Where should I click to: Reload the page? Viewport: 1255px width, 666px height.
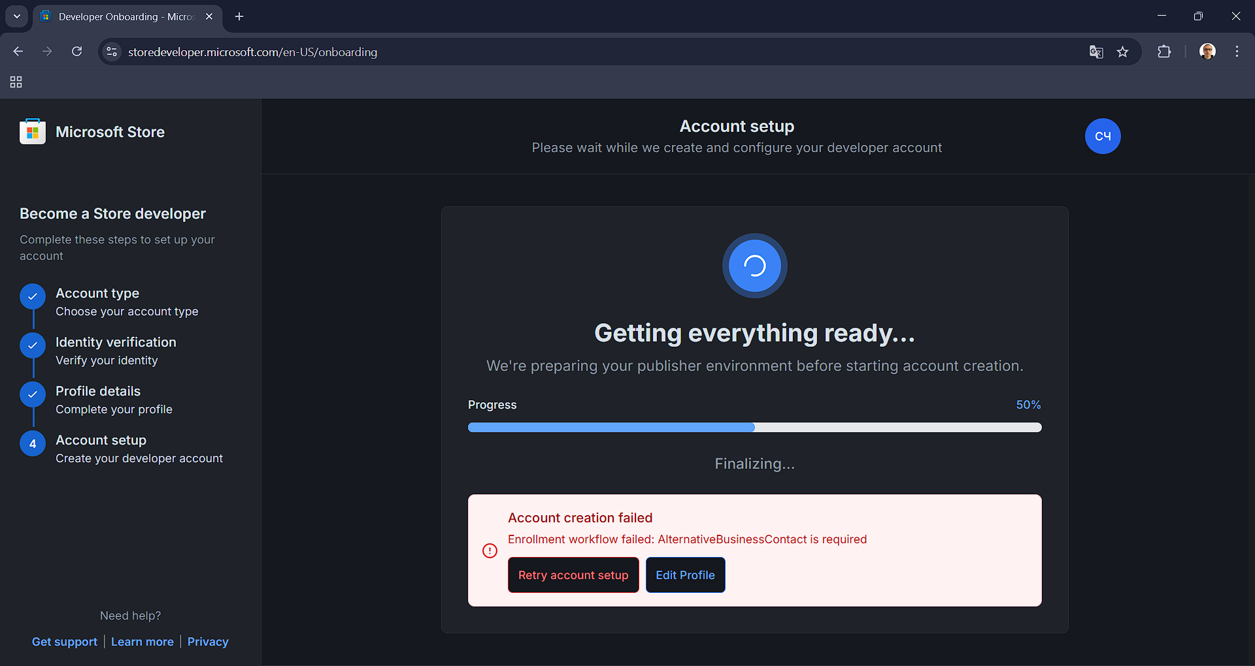click(x=76, y=52)
